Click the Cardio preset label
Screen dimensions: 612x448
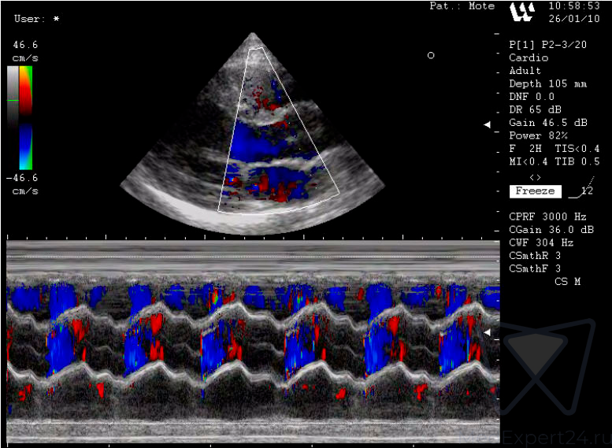click(x=529, y=57)
